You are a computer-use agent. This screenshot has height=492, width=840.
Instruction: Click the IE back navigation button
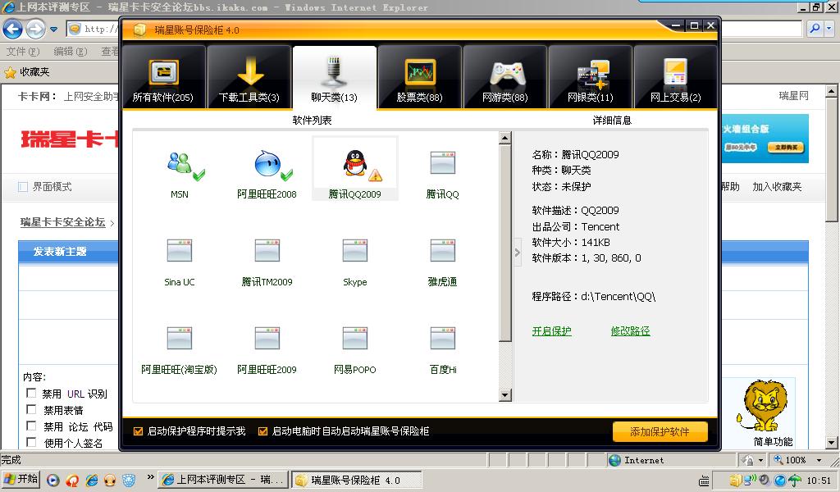pos(13,29)
